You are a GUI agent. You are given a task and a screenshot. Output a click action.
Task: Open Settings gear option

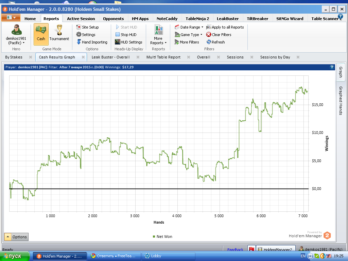pyautogui.click(x=86, y=35)
